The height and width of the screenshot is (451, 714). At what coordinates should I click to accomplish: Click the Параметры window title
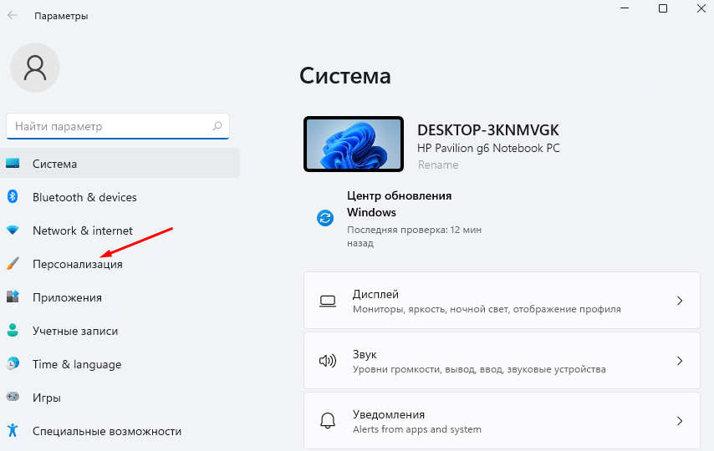pyautogui.click(x=61, y=16)
